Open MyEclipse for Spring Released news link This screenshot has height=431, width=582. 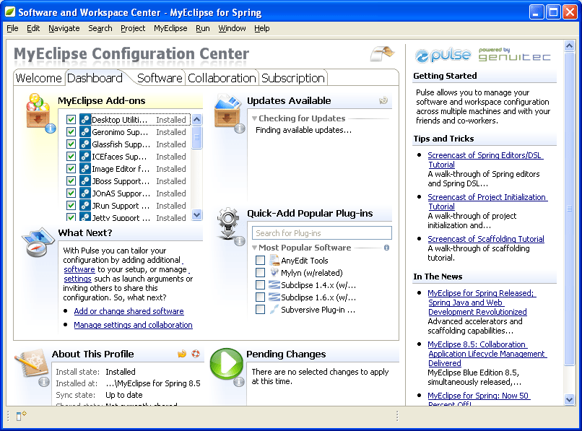point(482,302)
